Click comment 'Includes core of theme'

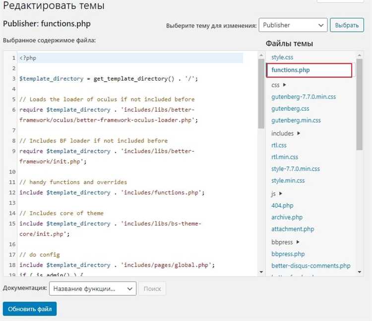click(x=62, y=213)
